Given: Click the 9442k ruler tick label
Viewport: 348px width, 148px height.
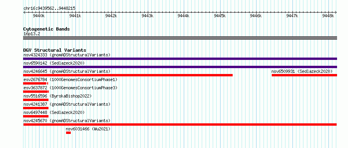Looking at the screenshot, I should (x=111, y=16).
